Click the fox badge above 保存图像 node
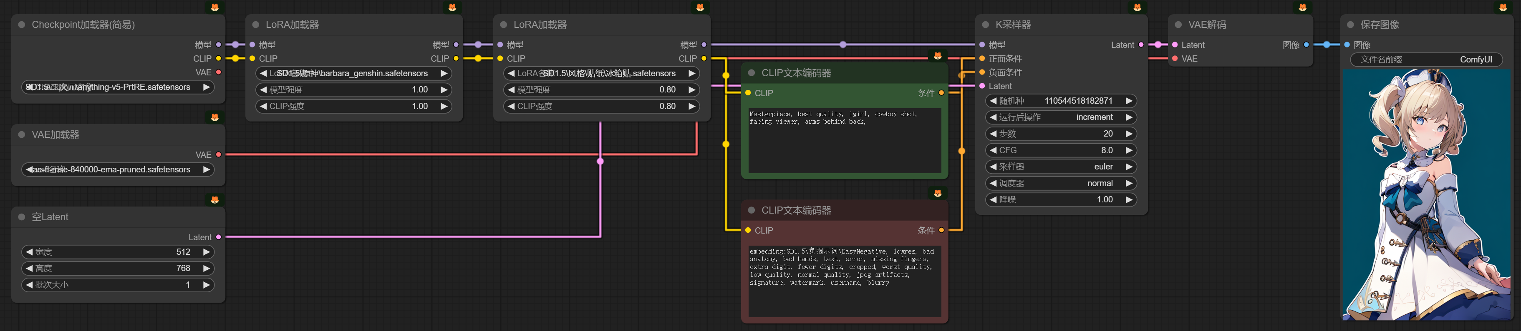This screenshot has width=1521, height=331. 1503,7
